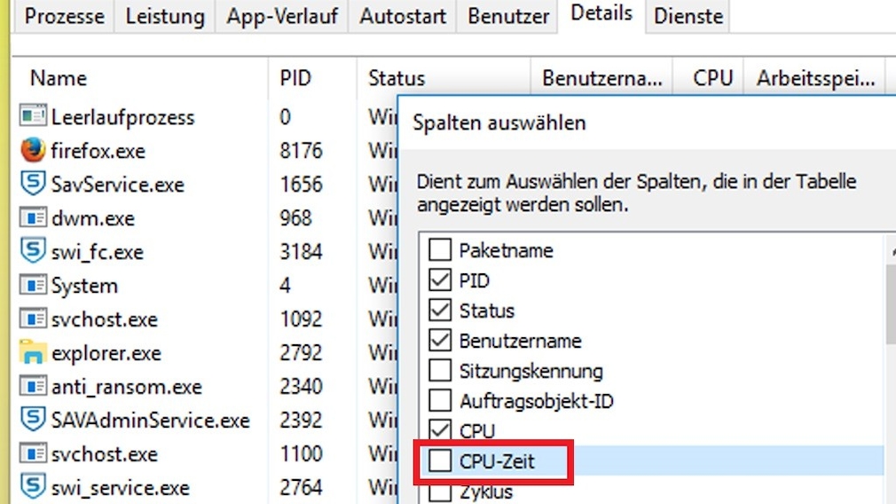Uncheck the Benutzername column checkbox
This screenshot has width=896, height=504.
[x=440, y=341]
